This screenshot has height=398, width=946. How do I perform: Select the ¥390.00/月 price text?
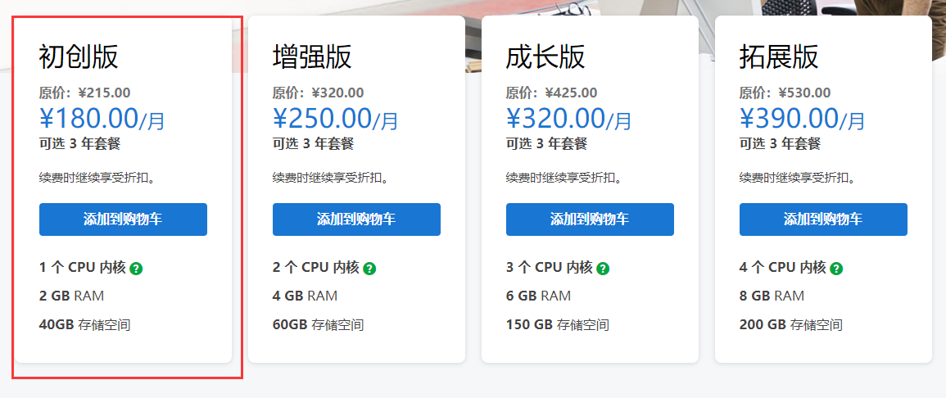[x=802, y=120]
